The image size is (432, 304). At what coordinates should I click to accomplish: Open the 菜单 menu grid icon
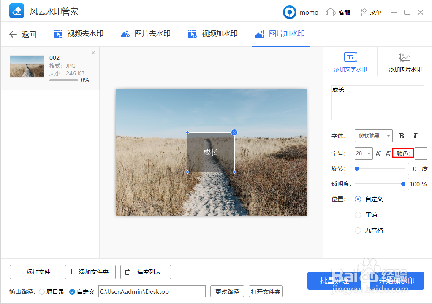[x=362, y=13]
